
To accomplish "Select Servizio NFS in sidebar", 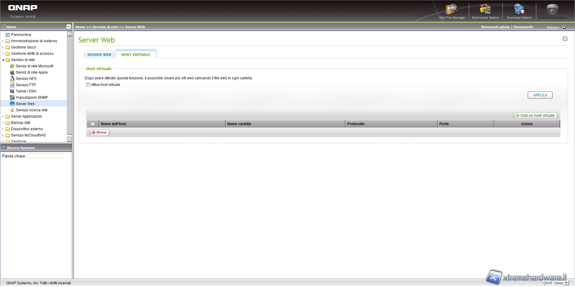I will point(26,79).
